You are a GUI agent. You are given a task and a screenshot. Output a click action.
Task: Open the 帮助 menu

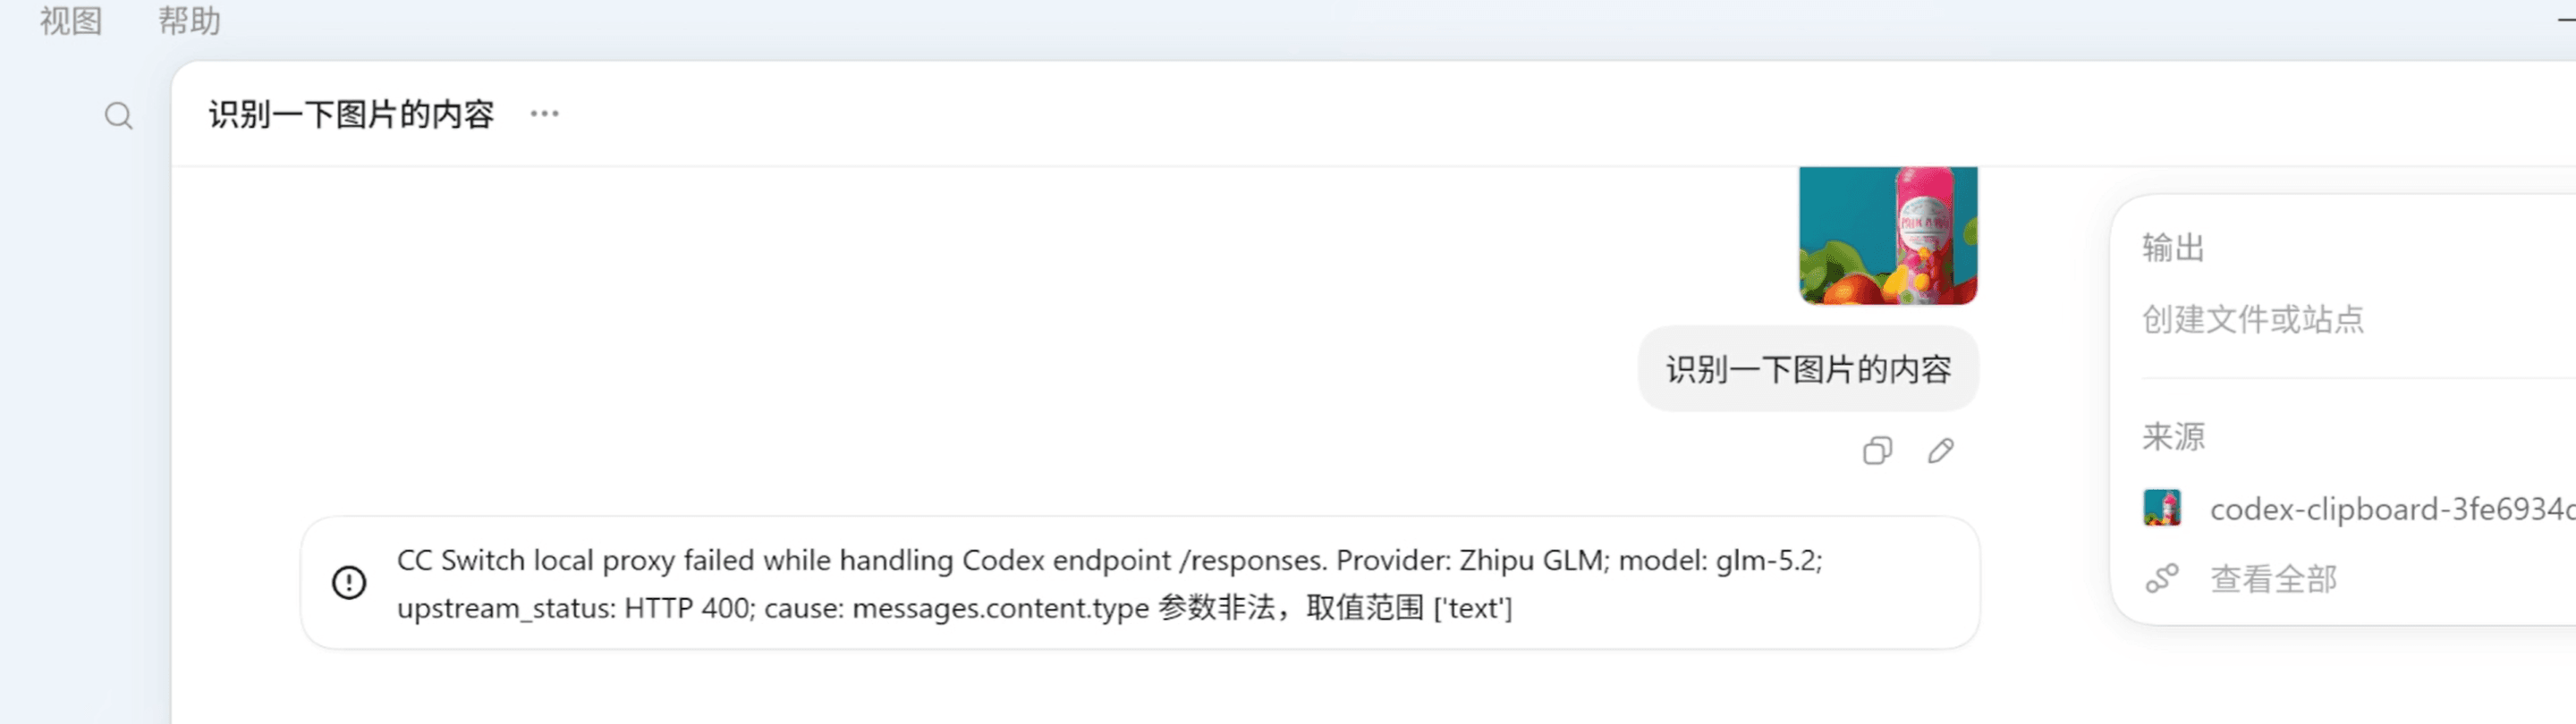click(x=189, y=20)
